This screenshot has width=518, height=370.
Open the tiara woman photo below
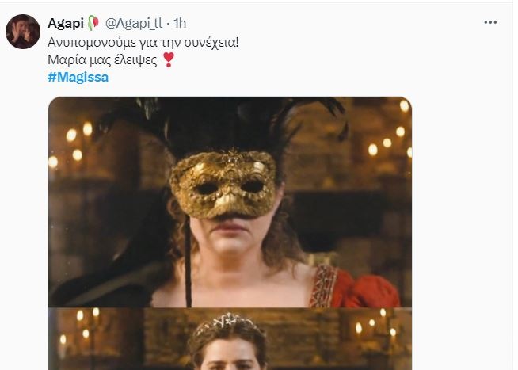tap(230, 341)
